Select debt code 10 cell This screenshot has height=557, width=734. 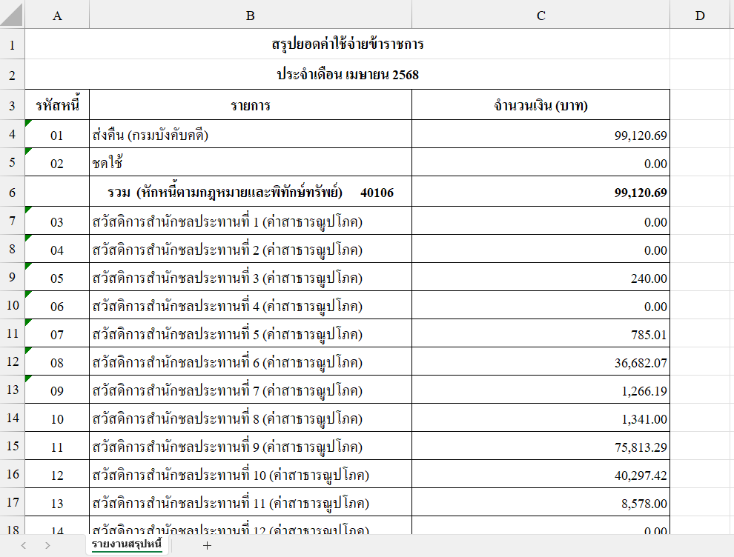57,418
